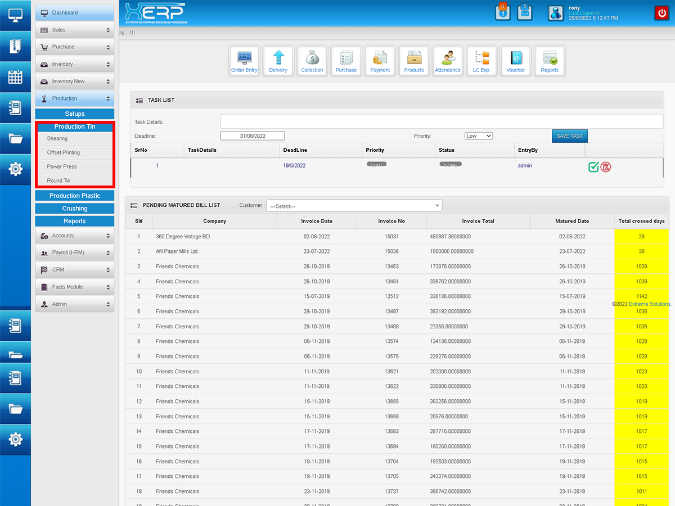This screenshot has width=675, height=506.
Task: Open the Order Entry shortcut icon
Action: (244, 61)
